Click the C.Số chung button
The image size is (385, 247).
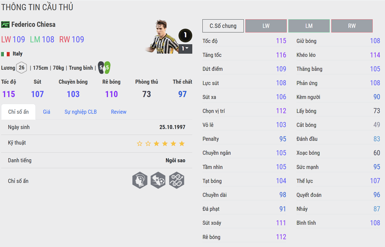tap(223, 26)
